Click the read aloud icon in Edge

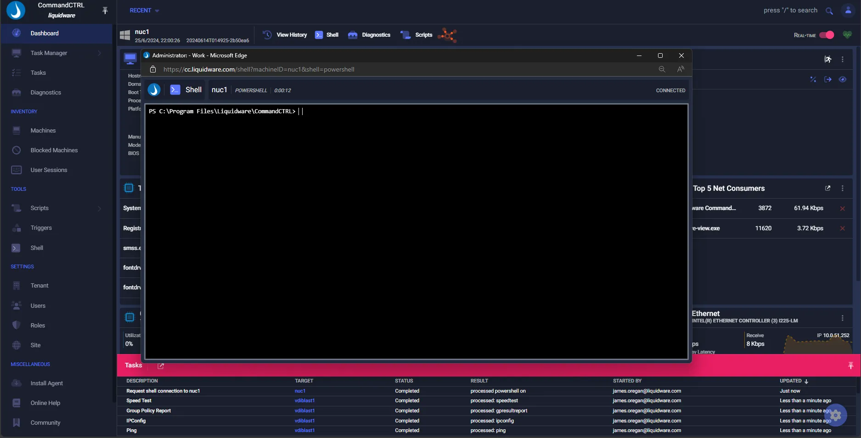[681, 69]
